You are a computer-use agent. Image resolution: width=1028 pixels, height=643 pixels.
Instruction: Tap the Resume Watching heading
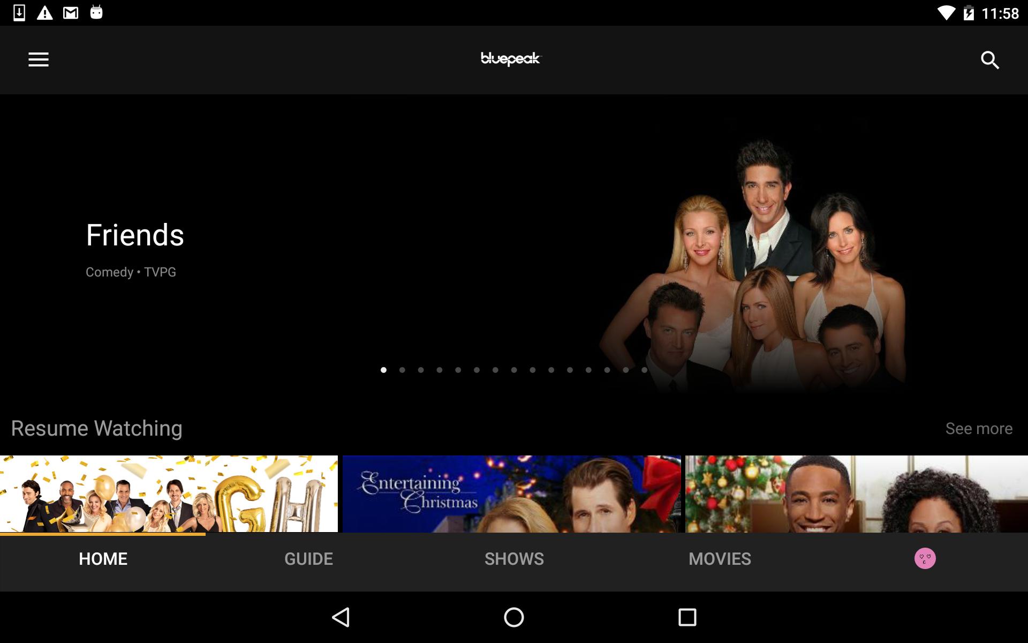(96, 429)
